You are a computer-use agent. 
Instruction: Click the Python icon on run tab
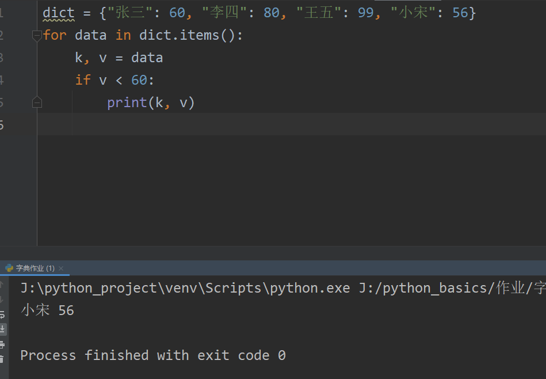pyautogui.click(x=9, y=268)
